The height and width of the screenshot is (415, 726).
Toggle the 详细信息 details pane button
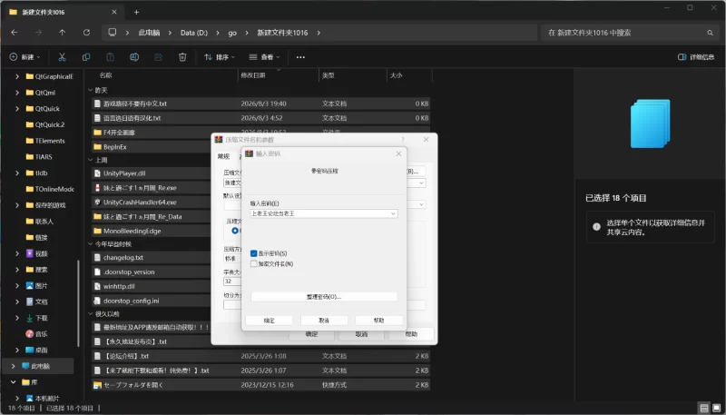pos(696,57)
